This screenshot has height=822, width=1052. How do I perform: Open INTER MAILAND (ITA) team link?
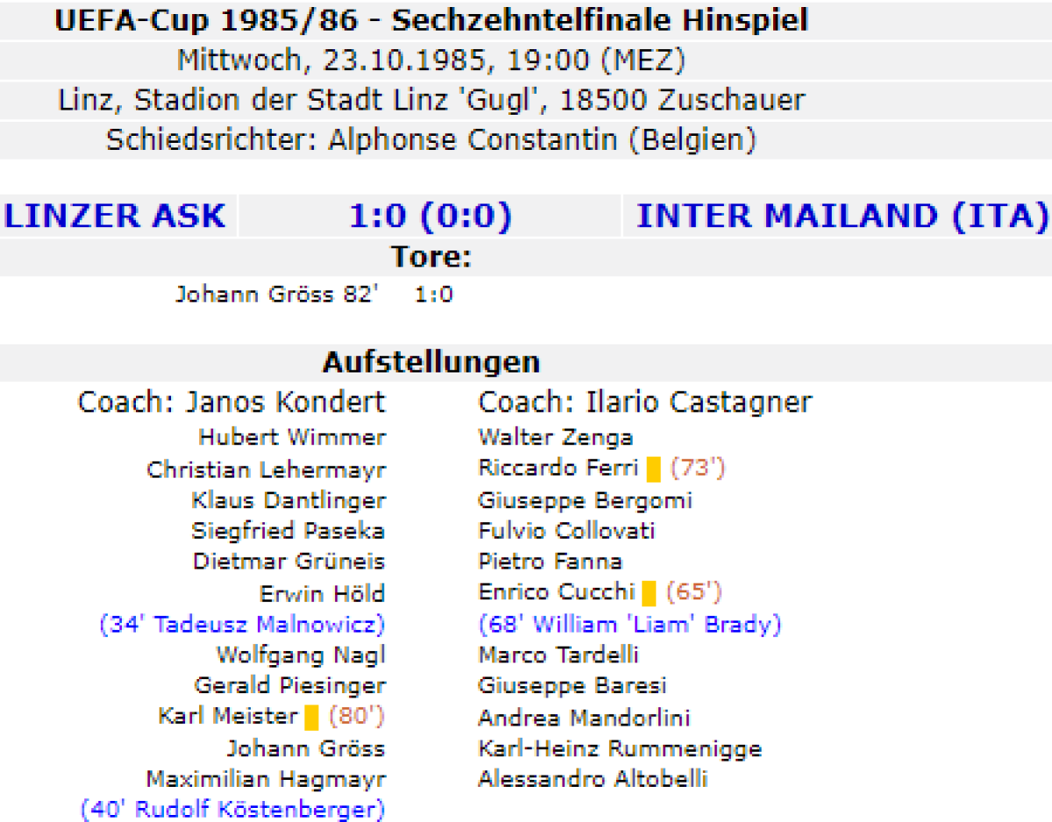842,216
